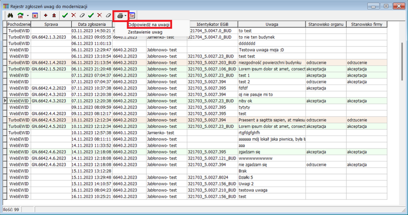Expand the dropdown arrow beside the printer icon
The height and width of the screenshot is (215, 408).
pyautogui.click(x=126, y=16)
